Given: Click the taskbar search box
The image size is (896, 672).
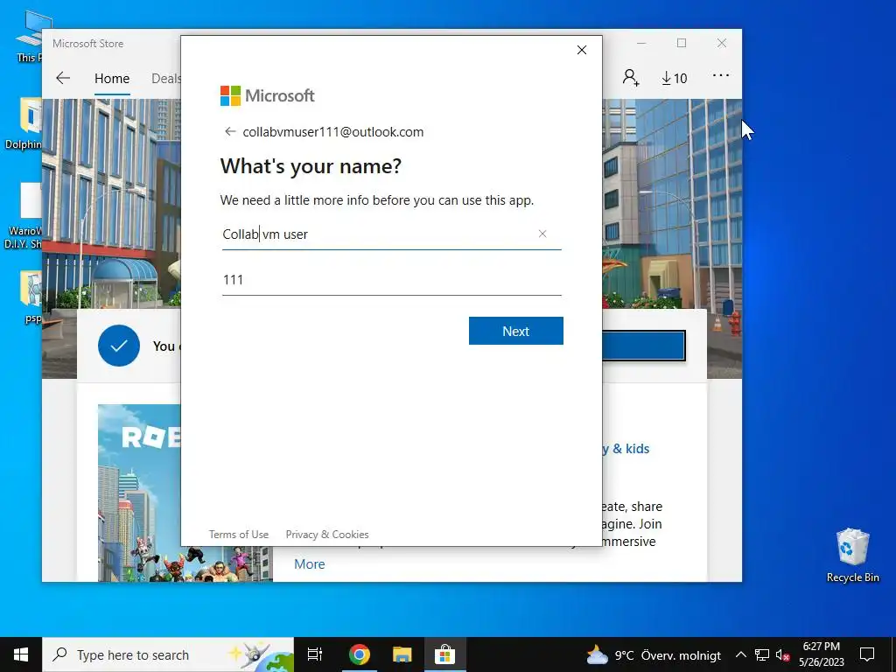Looking at the screenshot, I should 168,654.
